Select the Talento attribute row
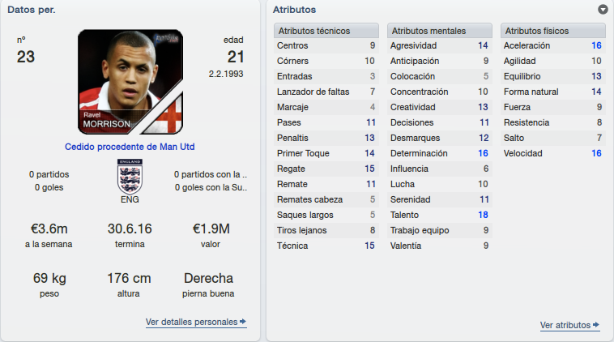 [x=439, y=215]
